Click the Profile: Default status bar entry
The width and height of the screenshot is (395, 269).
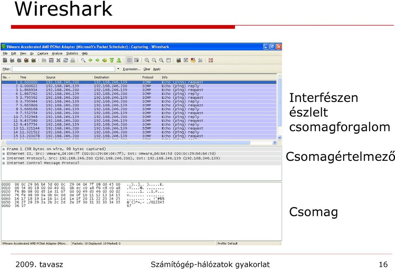[227, 243]
